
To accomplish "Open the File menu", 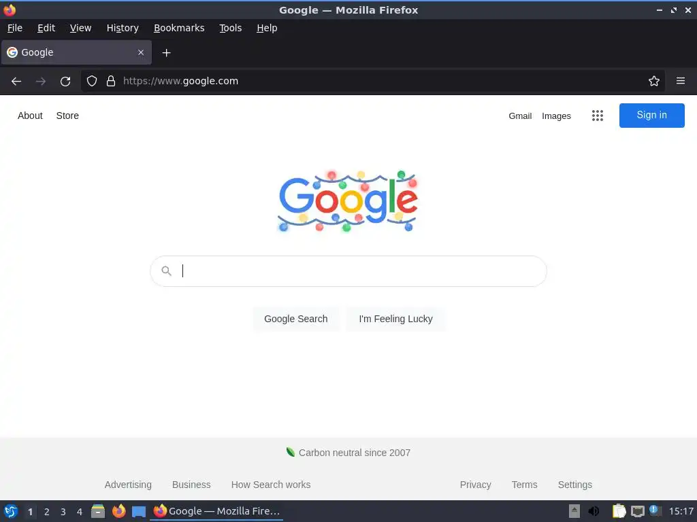I will point(15,28).
